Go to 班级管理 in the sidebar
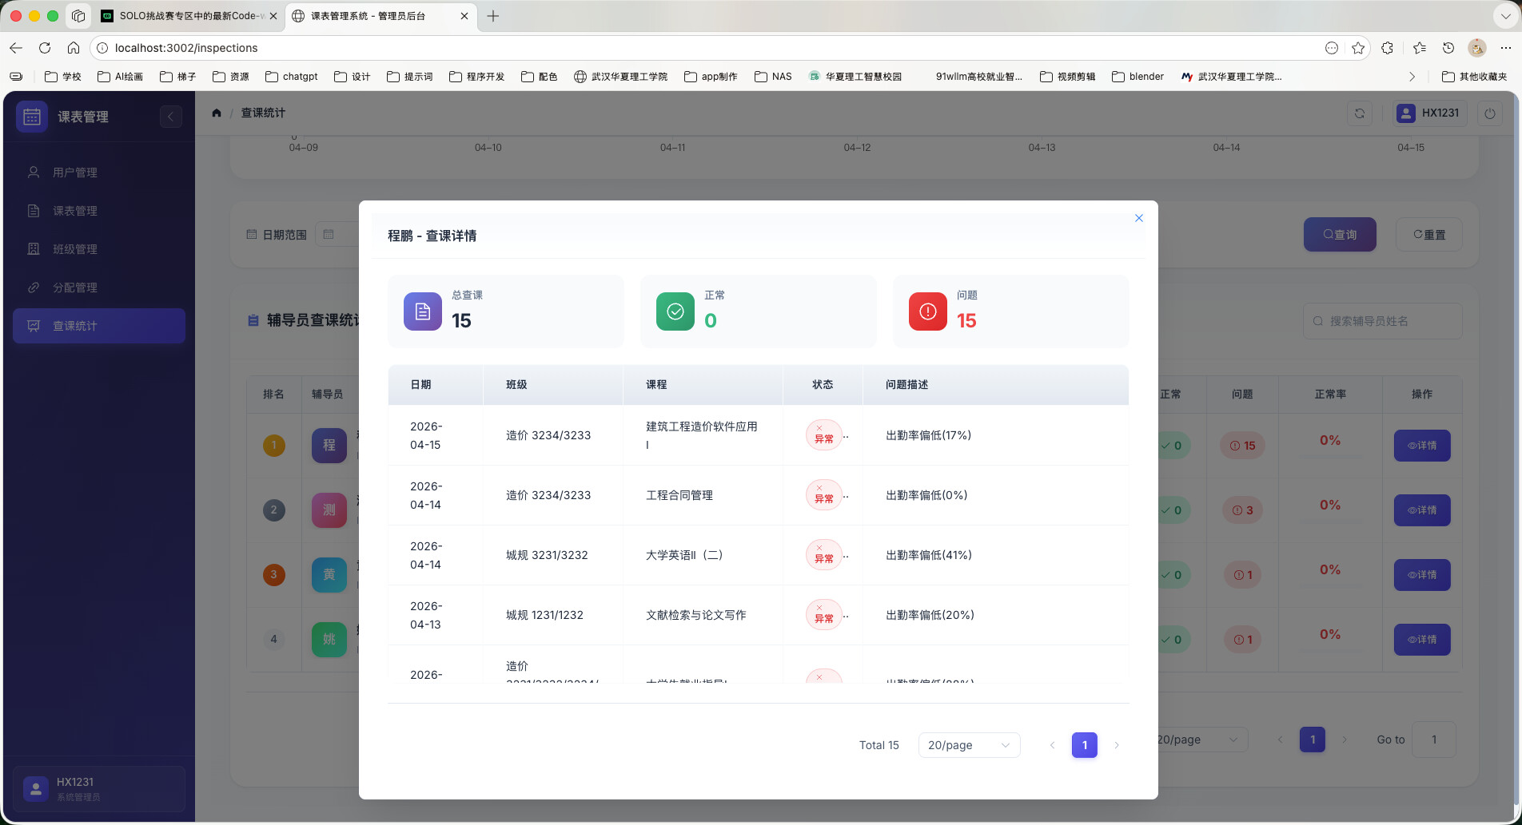 (75, 249)
